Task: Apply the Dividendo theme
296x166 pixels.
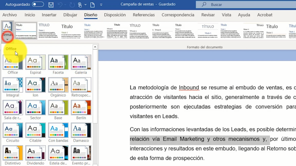Action: click(36, 155)
